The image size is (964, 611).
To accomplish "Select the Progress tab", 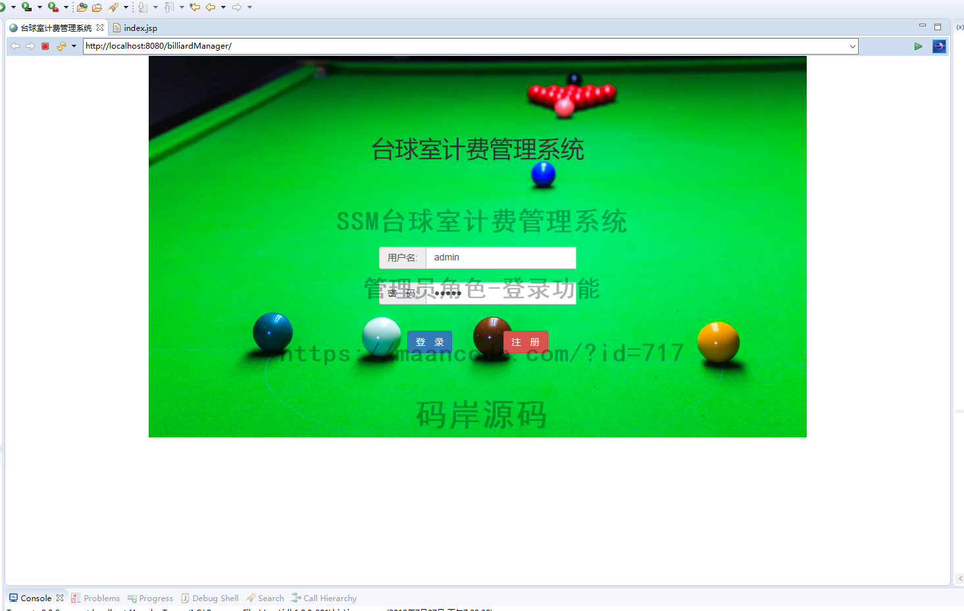I will click(x=150, y=598).
